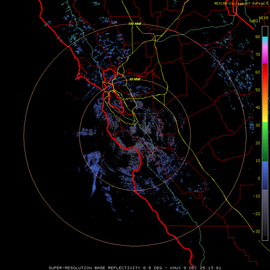Image resolution: width=270 pixels, height=270 pixels.
Task: Click the 'SUPER-RESOLUTION BASE REFLECTIVITY 0.5 DEG' caption
Action: (105, 268)
